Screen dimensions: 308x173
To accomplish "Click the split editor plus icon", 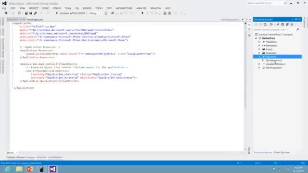I will [245, 24].
